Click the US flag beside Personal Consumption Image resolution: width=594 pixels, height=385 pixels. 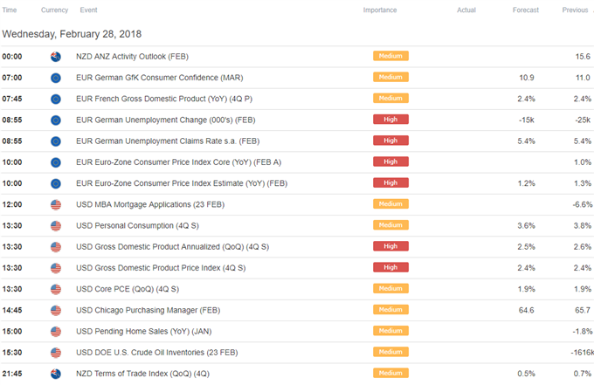(56, 226)
